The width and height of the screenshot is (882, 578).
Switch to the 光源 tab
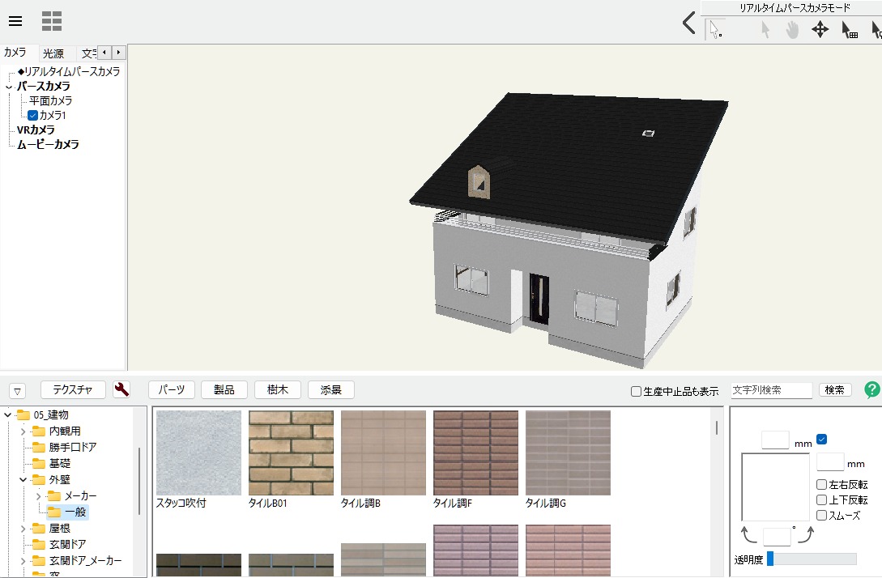click(x=53, y=53)
